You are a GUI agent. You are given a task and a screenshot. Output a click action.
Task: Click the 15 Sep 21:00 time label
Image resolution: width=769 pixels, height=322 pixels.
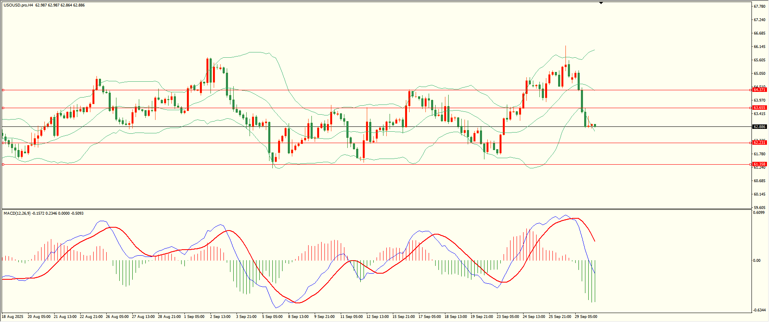pyautogui.click(x=403, y=317)
